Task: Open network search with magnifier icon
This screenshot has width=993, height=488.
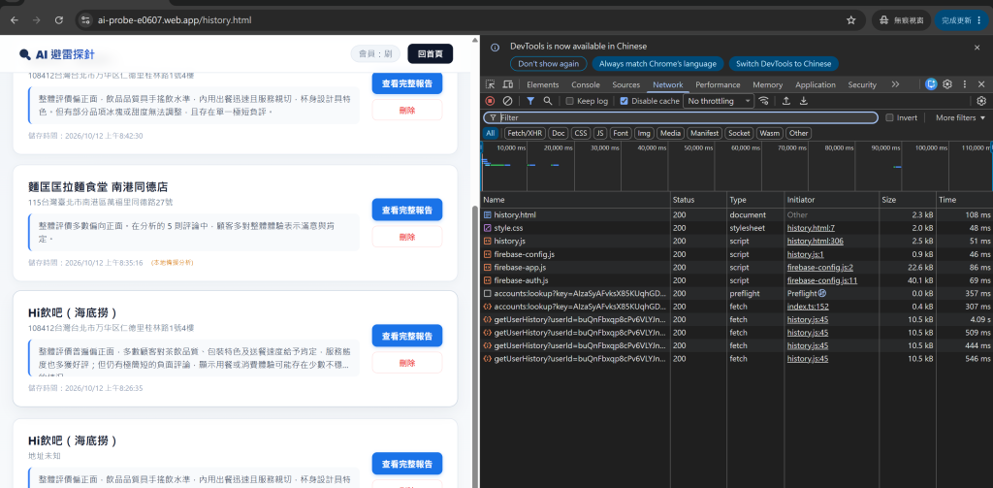Action: 548,101
